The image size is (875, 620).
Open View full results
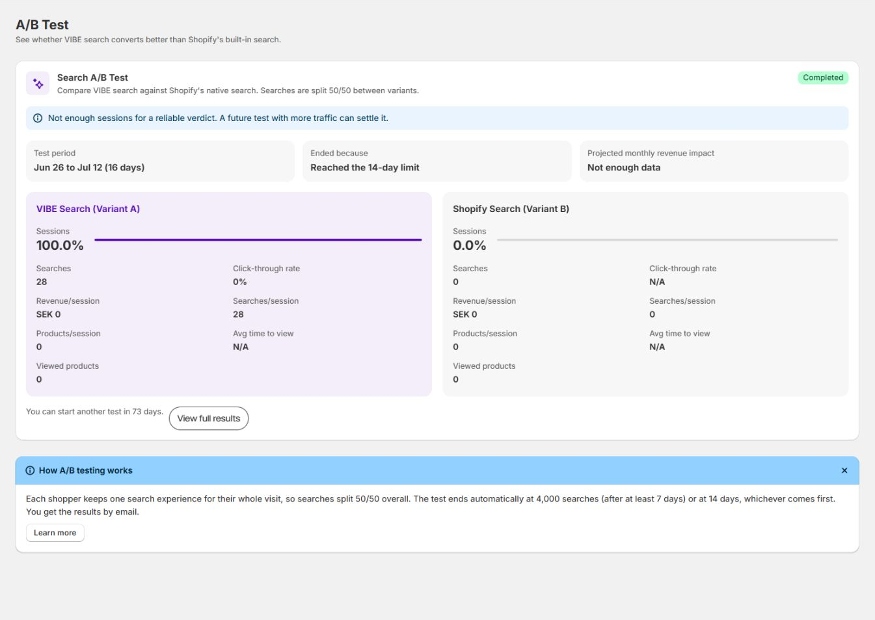tap(209, 418)
